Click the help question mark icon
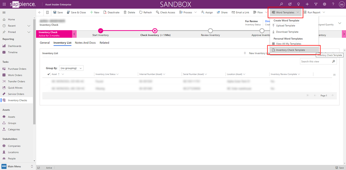This screenshot has width=346, height=170. [333, 4]
